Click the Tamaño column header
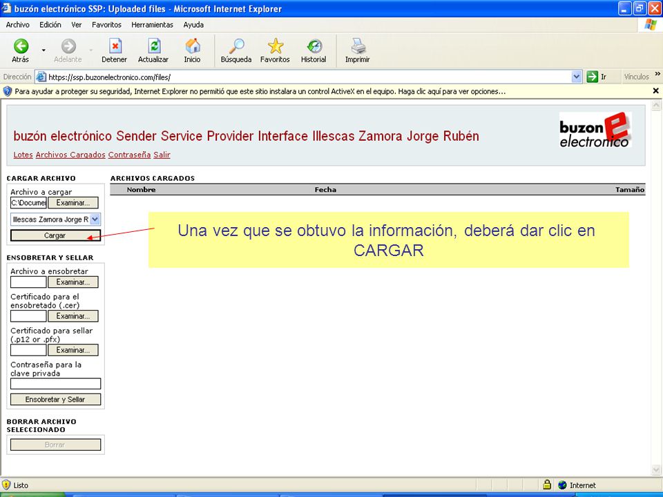The height and width of the screenshot is (497, 663). (x=630, y=190)
